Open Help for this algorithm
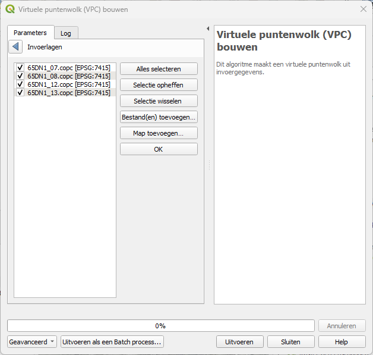373x355 pixels. pos(342,342)
